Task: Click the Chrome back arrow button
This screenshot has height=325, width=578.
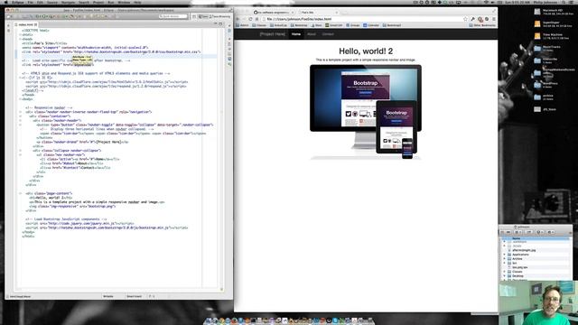Action: (238, 19)
